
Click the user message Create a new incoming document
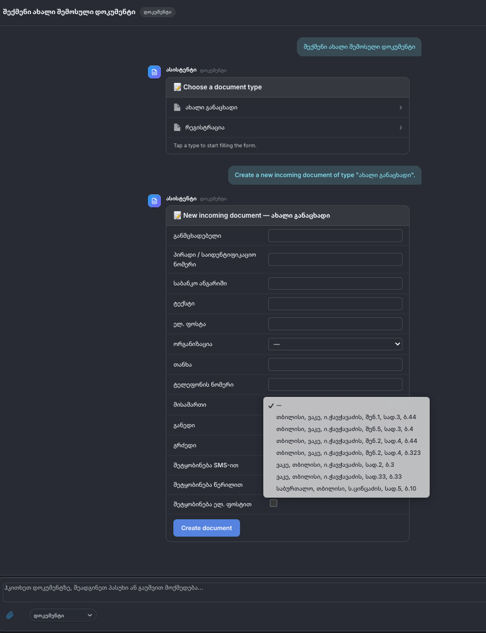pyautogui.click(x=325, y=175)
